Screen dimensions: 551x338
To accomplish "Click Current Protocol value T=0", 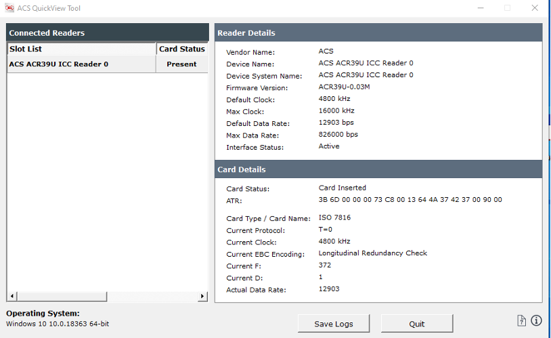I will pos(326,230).
